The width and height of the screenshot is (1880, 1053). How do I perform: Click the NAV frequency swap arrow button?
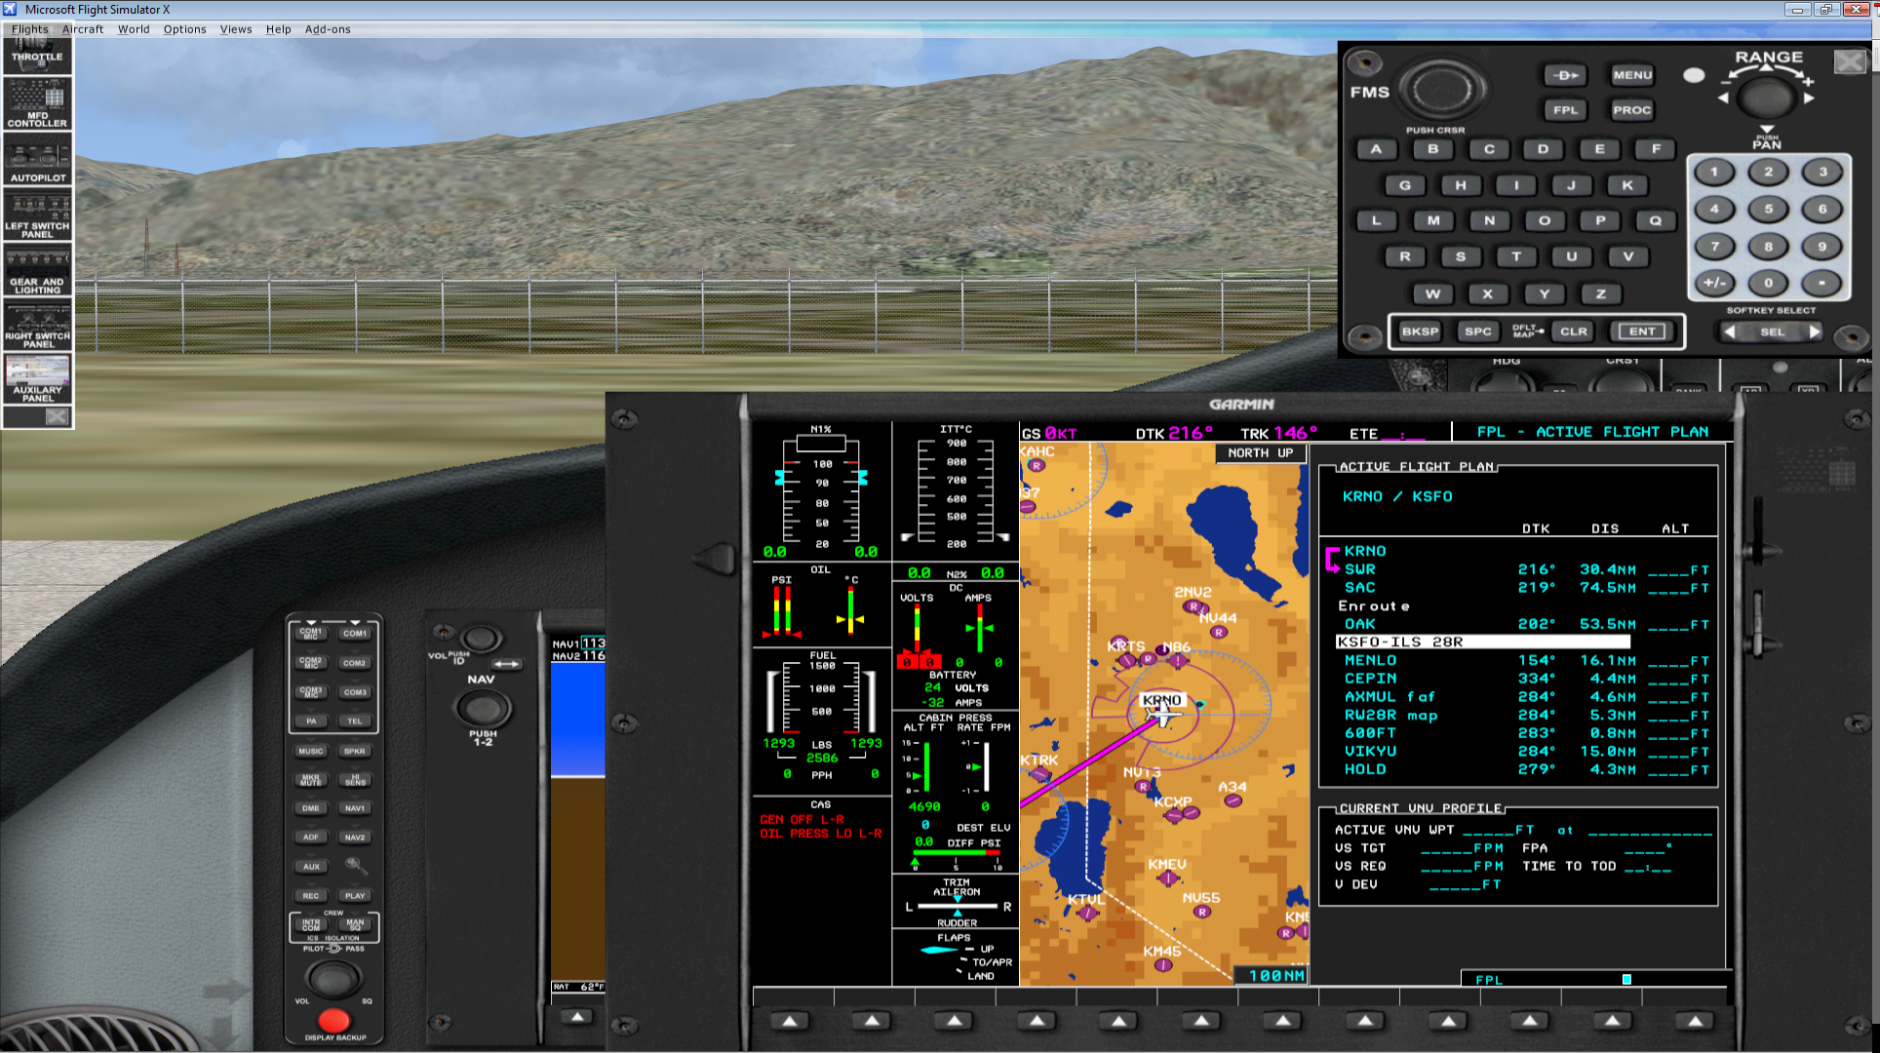[506, 664]
